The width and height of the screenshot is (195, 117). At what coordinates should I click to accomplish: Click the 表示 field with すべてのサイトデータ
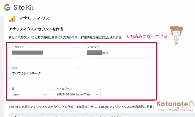pos(44,74)
